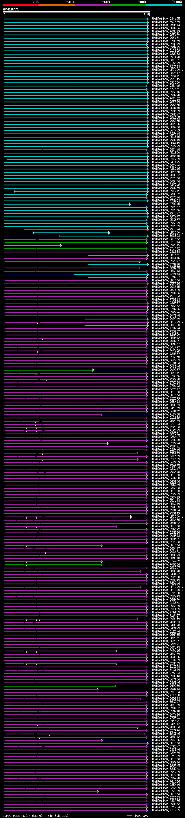This screenshot has height=818, width=185.
Task: Click the label UniRef100_P78913
Action: click(166, 299)
